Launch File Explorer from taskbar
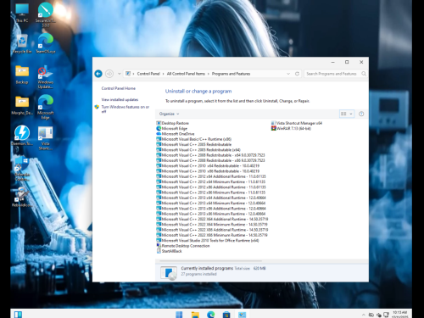 click(x=195, y=315)
